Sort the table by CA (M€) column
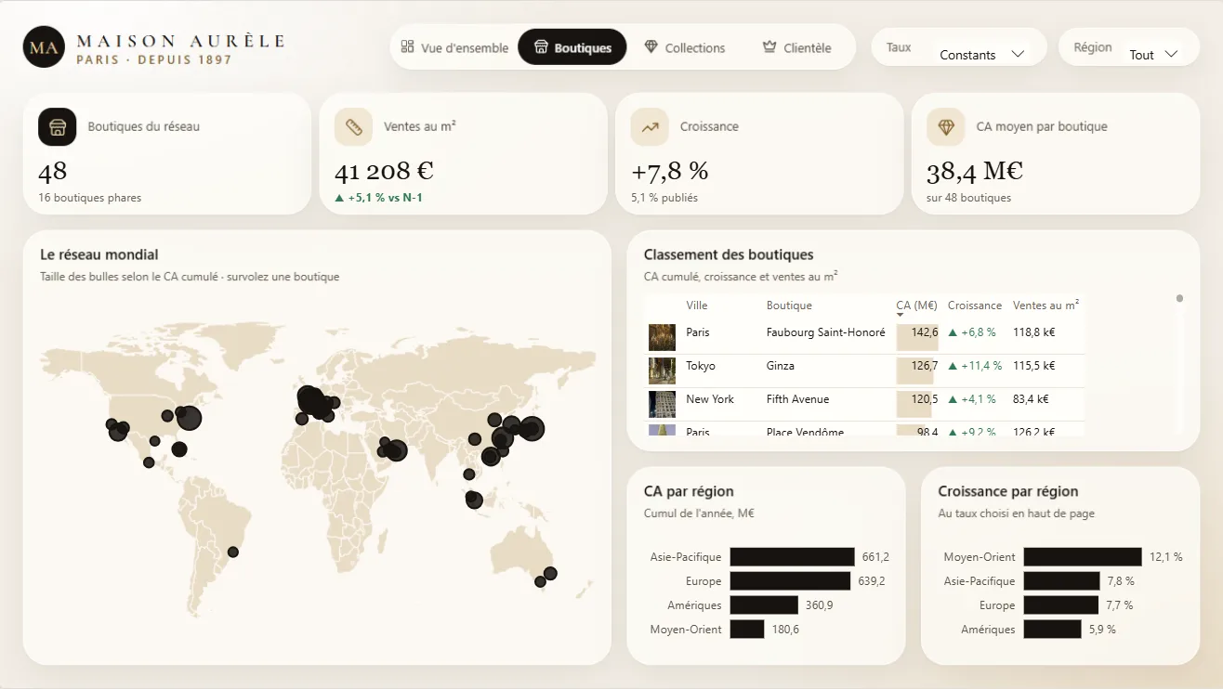Screen dimensions: 1223x689 pyautogui.click(x=915, y=305)
